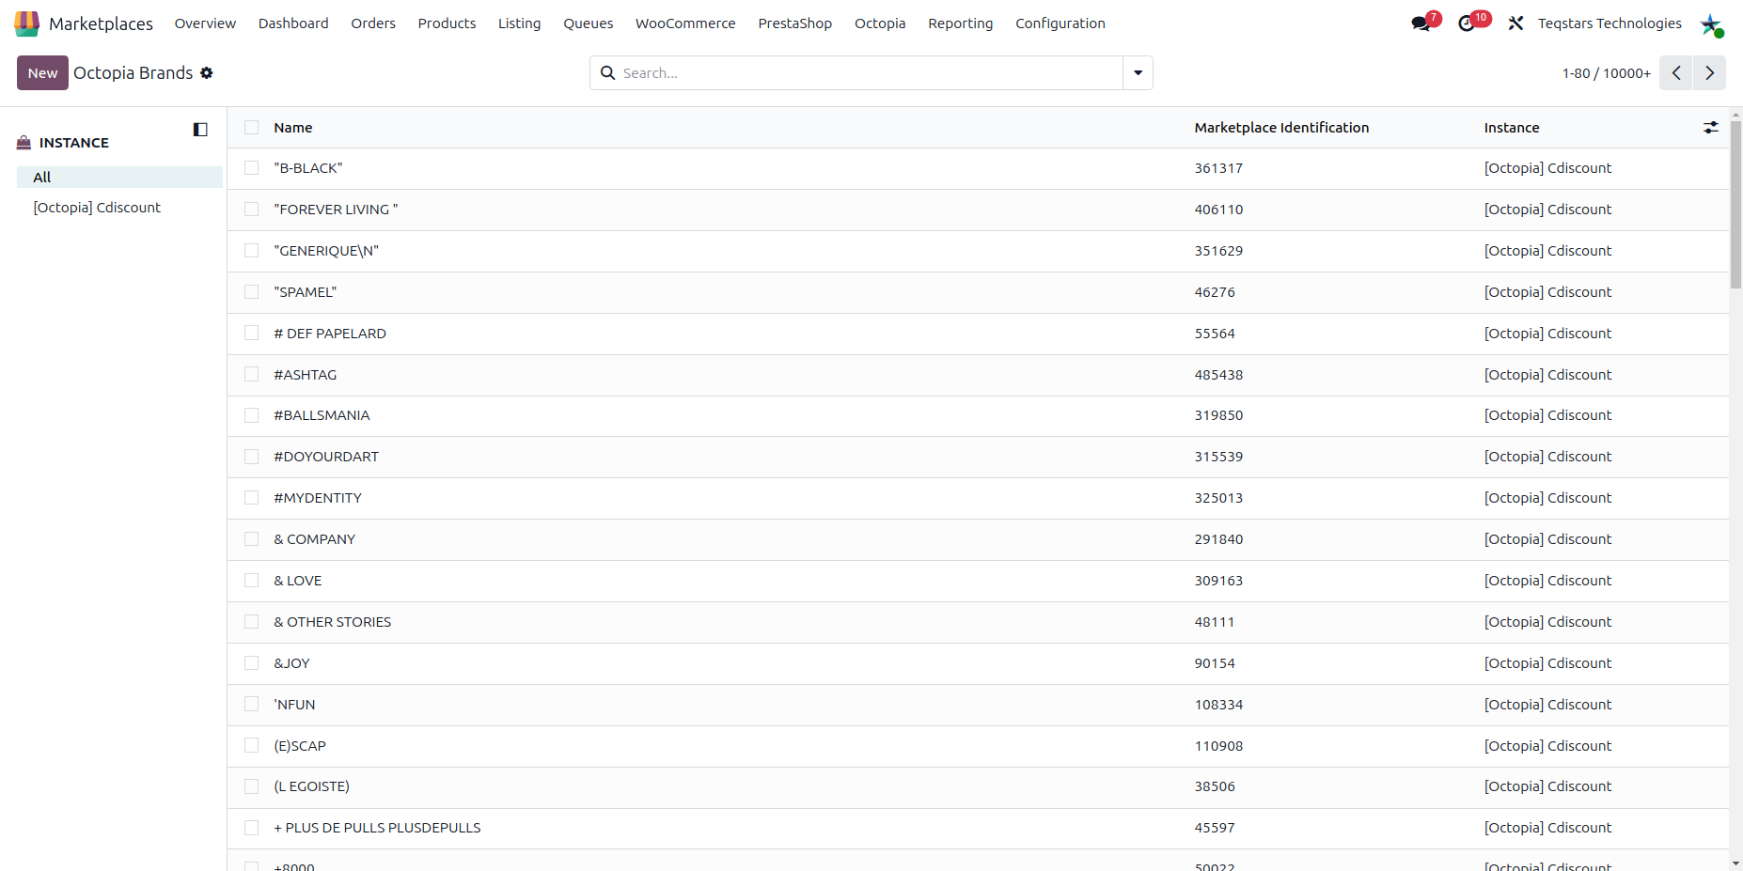Open the optional columns adjust icon
The width and height of the screenshot is (1743, 871).
coord(1711,128)
